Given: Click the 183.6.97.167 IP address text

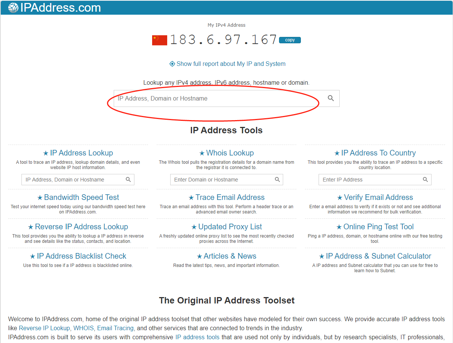Looking at the screenshot, I should coord(224,40).
